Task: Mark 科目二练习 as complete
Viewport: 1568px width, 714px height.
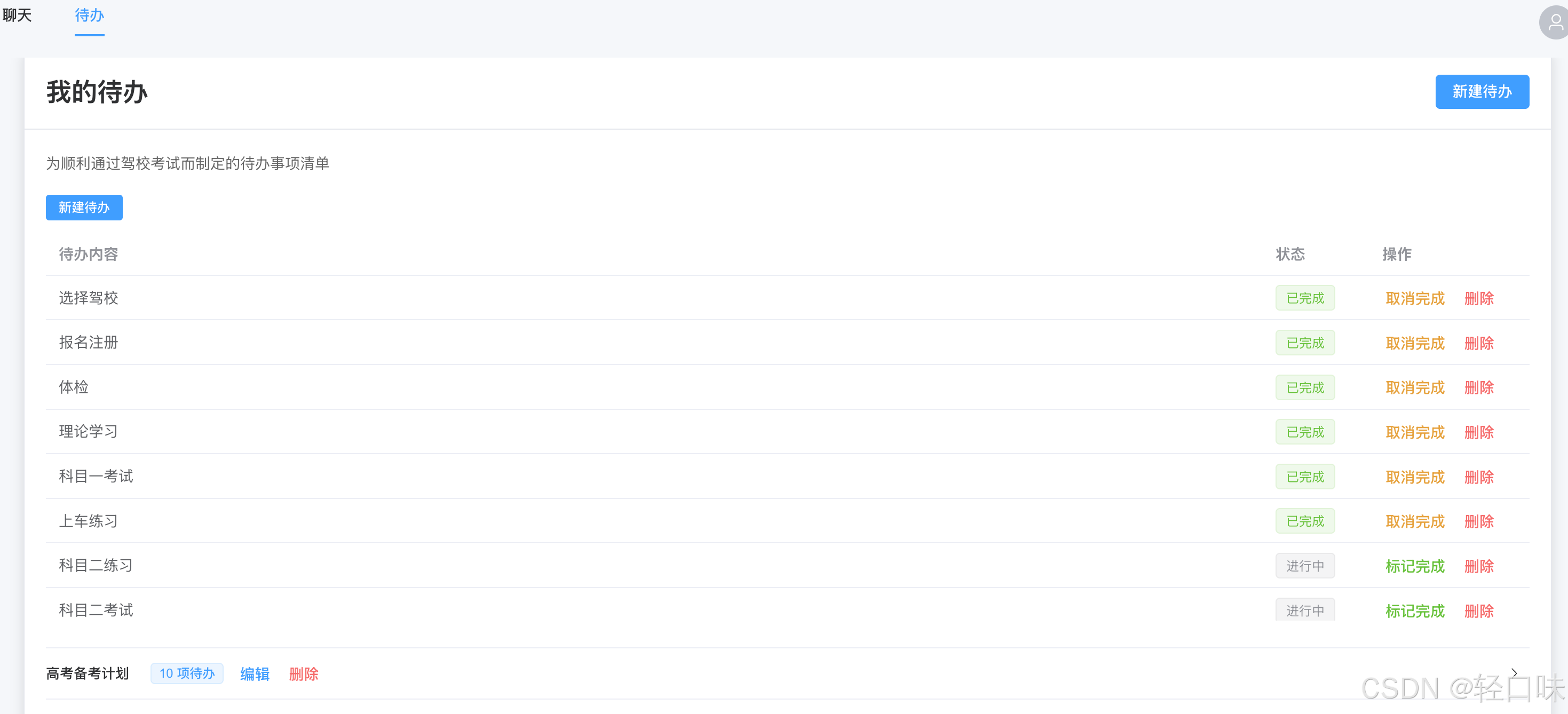Action: (x=1415, y=566)
